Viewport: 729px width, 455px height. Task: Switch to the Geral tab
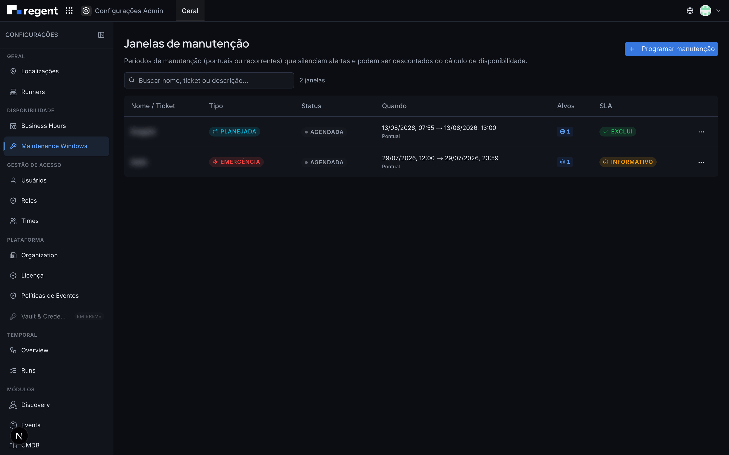point(190,11)
